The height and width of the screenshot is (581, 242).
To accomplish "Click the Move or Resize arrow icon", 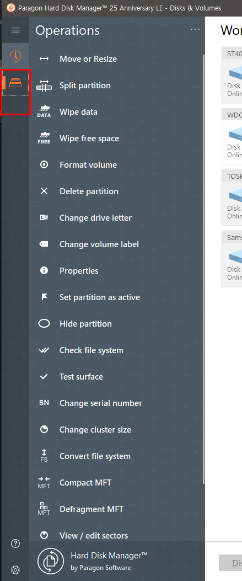I will [x=44, y=58].
